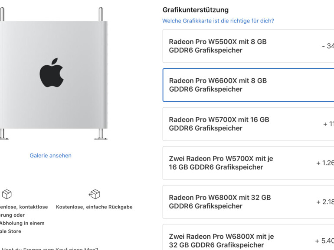The height and width of the screenshot is (250, 334).
Task: Select Radeon Pro W5700X 16 GB option
Action: [x=249, y=124]
